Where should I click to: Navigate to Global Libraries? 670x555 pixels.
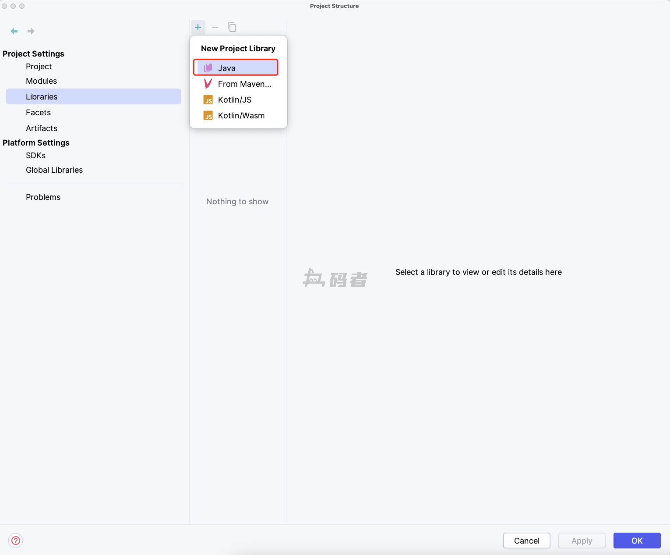tap(54, 170)
